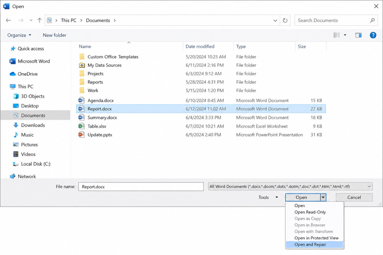Select Network in the navigation pane
The image size is (383, 255).
click(23, 176)
